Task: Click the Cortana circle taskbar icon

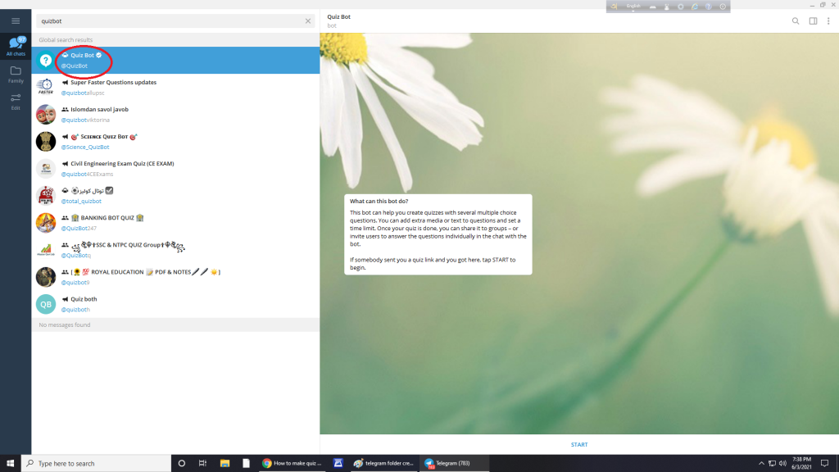Action: (182, 463)
